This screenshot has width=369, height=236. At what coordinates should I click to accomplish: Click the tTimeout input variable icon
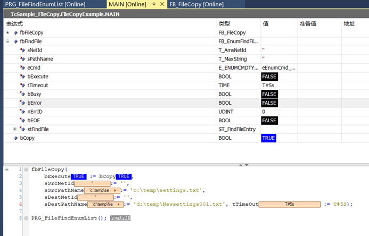pos(22,85)
